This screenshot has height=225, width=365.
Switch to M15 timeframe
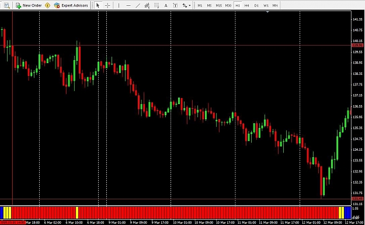(x=218, y=5)
